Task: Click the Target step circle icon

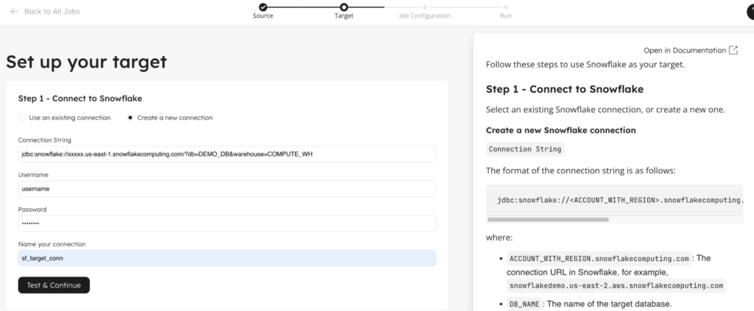Action: [344, 7]
